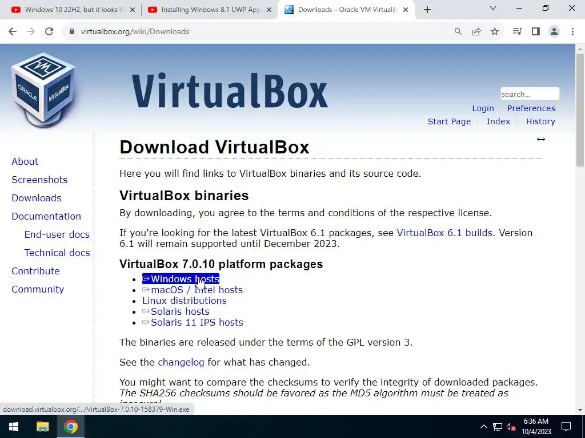Download the Windows hosts package
The image size is (585, 438).
coord(181,279)
